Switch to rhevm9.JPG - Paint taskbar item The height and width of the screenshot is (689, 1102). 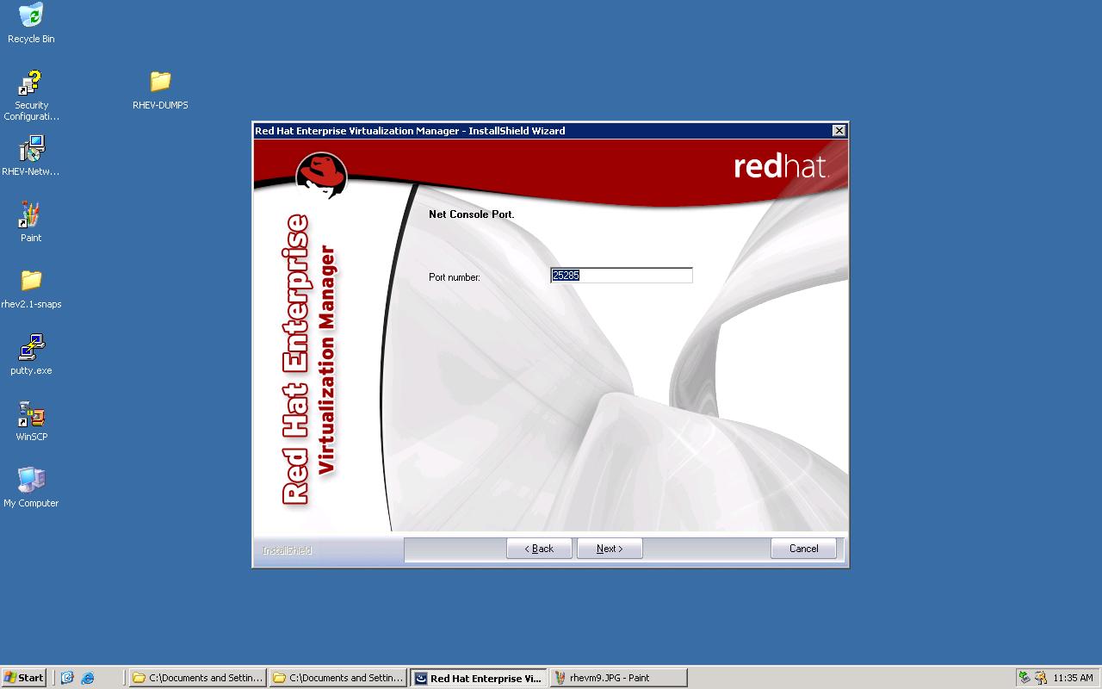[x=619, y=678]
